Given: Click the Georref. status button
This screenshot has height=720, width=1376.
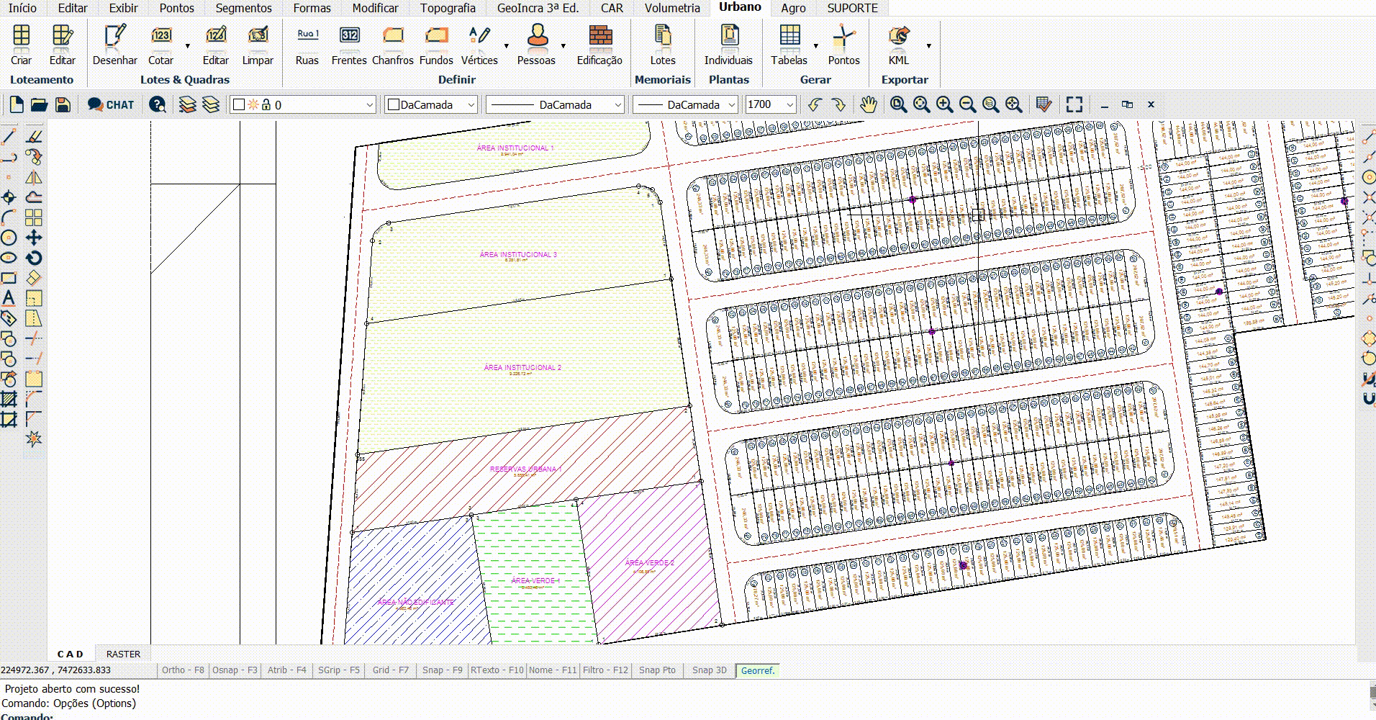Looking at the screenshot, I should coord(757,670).
